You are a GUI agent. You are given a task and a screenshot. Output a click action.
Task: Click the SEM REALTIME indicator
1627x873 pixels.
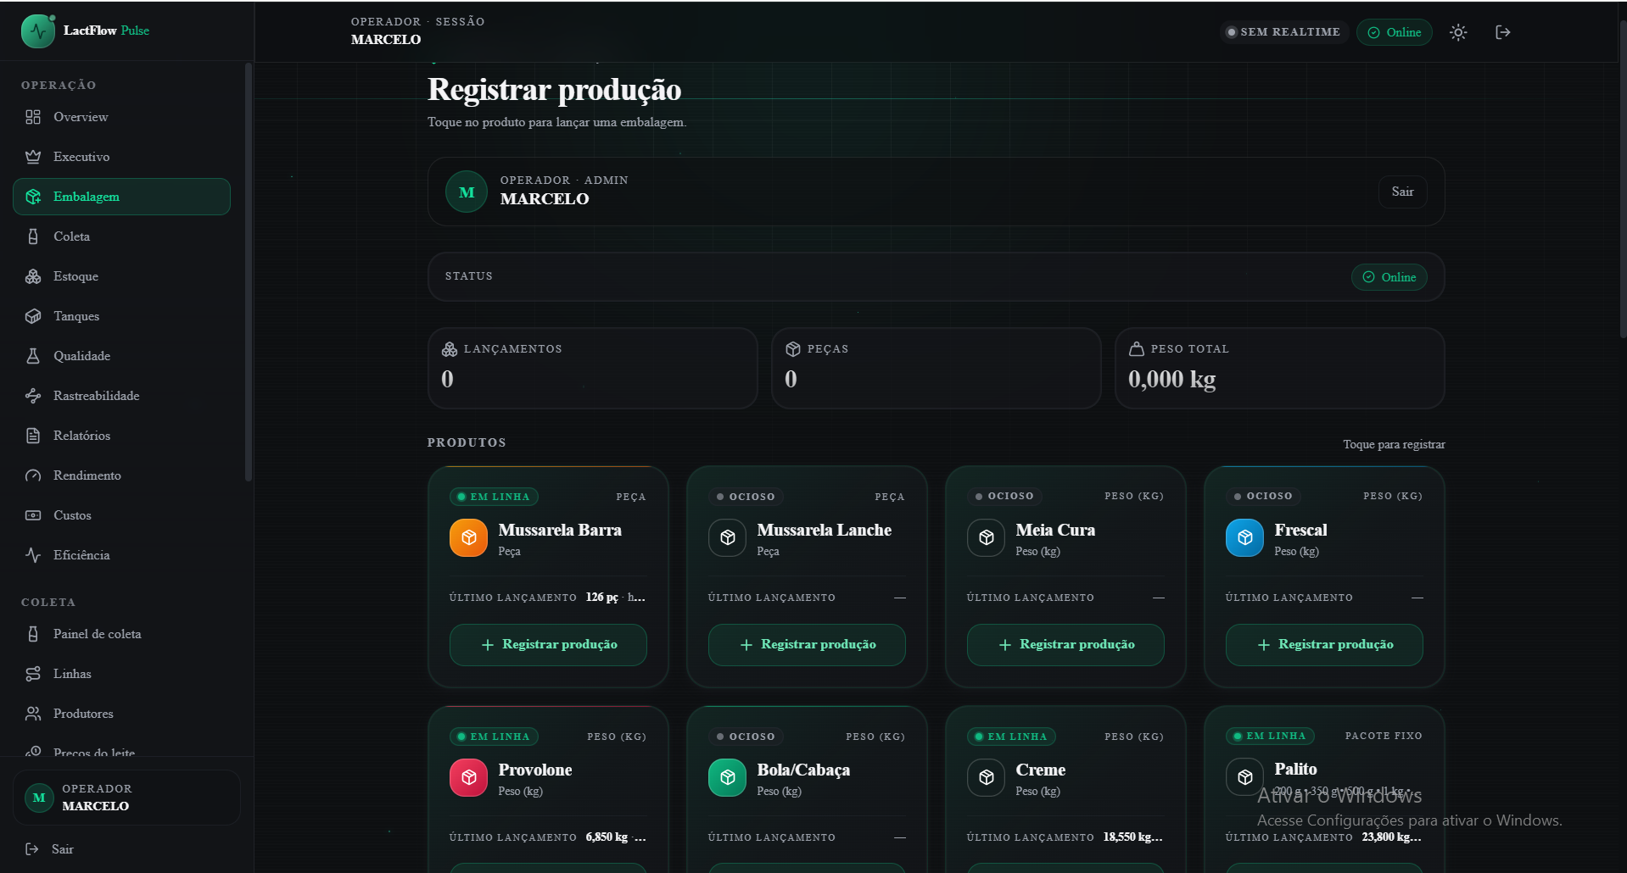[1283, 32]
